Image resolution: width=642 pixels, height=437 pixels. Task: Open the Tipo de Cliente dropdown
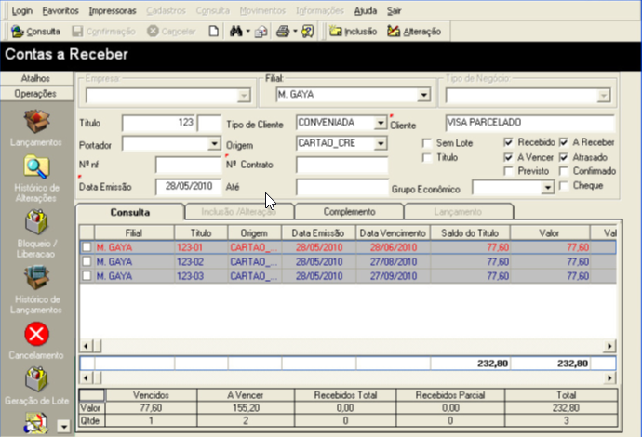click(x=381, y=123)
